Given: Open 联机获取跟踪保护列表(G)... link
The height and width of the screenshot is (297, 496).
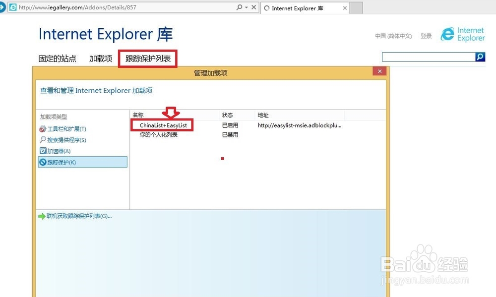Looking at the screenshot, I should pyautogui.click(x=79, y=216).
